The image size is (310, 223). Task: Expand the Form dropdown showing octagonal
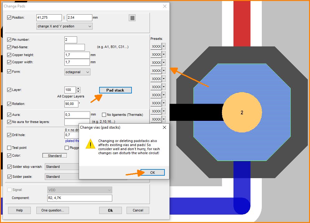(x=77, y=72)
